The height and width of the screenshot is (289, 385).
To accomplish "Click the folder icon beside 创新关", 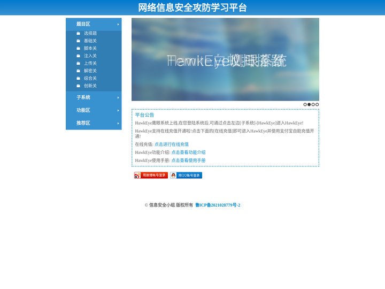I will click(x=78, y=86).
